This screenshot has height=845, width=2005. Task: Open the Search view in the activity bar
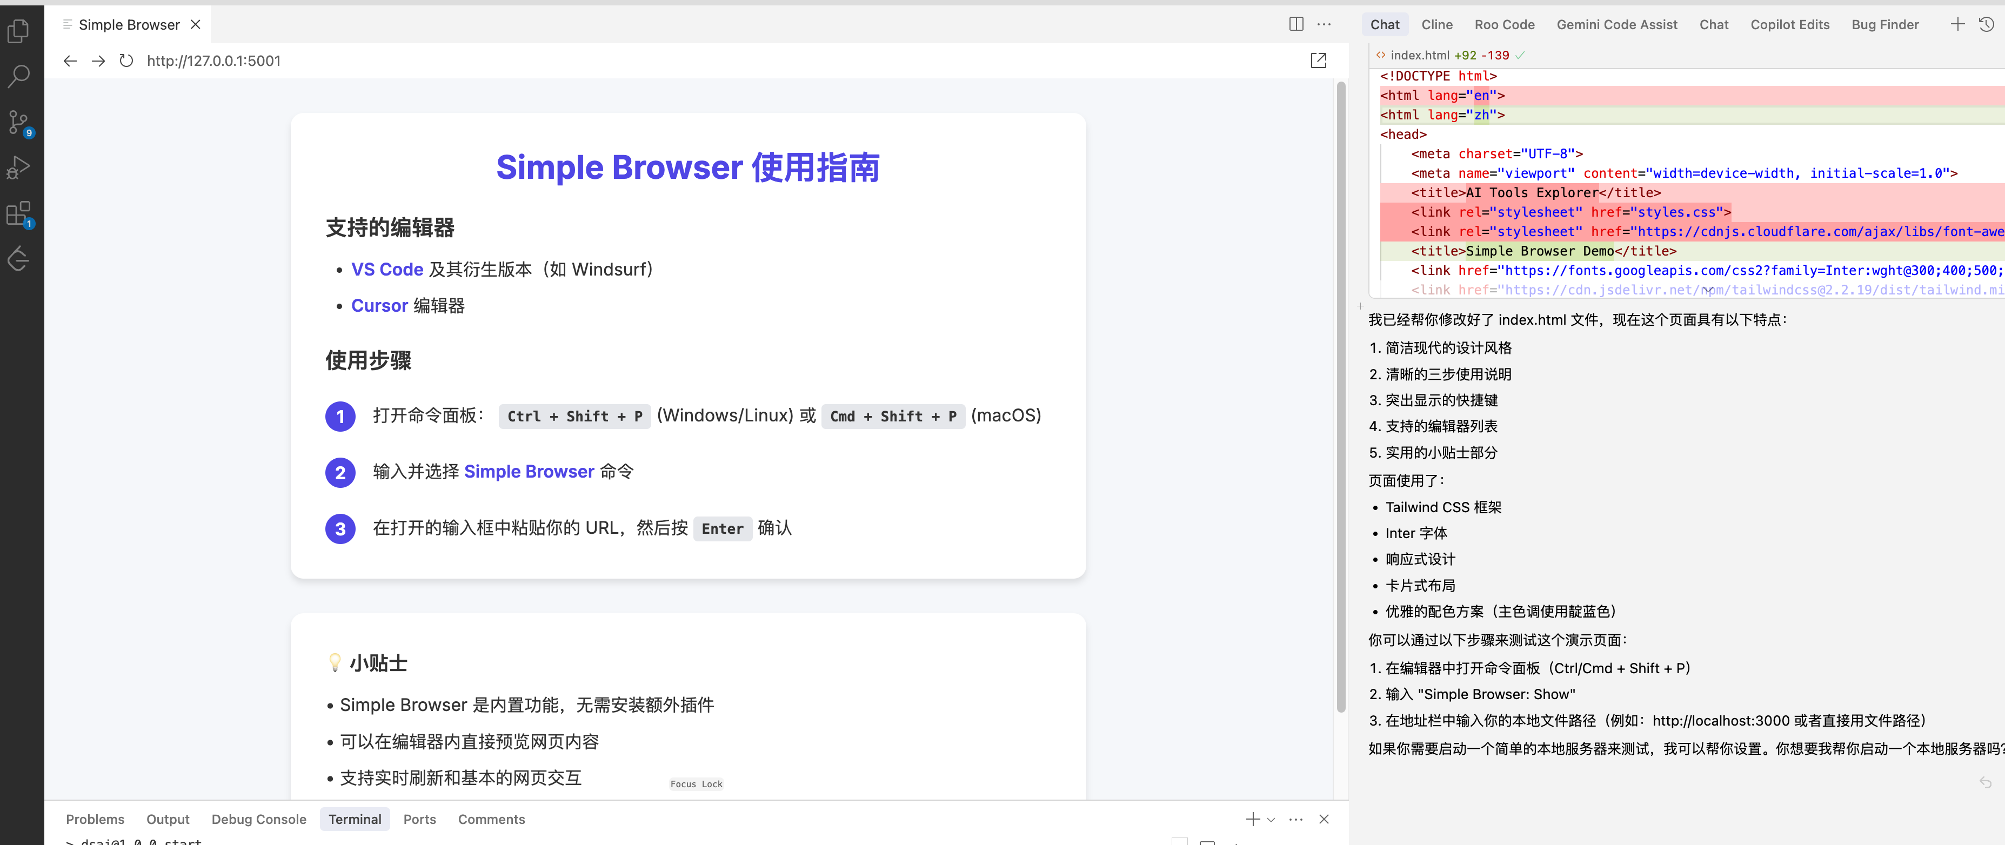pos(18,76)
